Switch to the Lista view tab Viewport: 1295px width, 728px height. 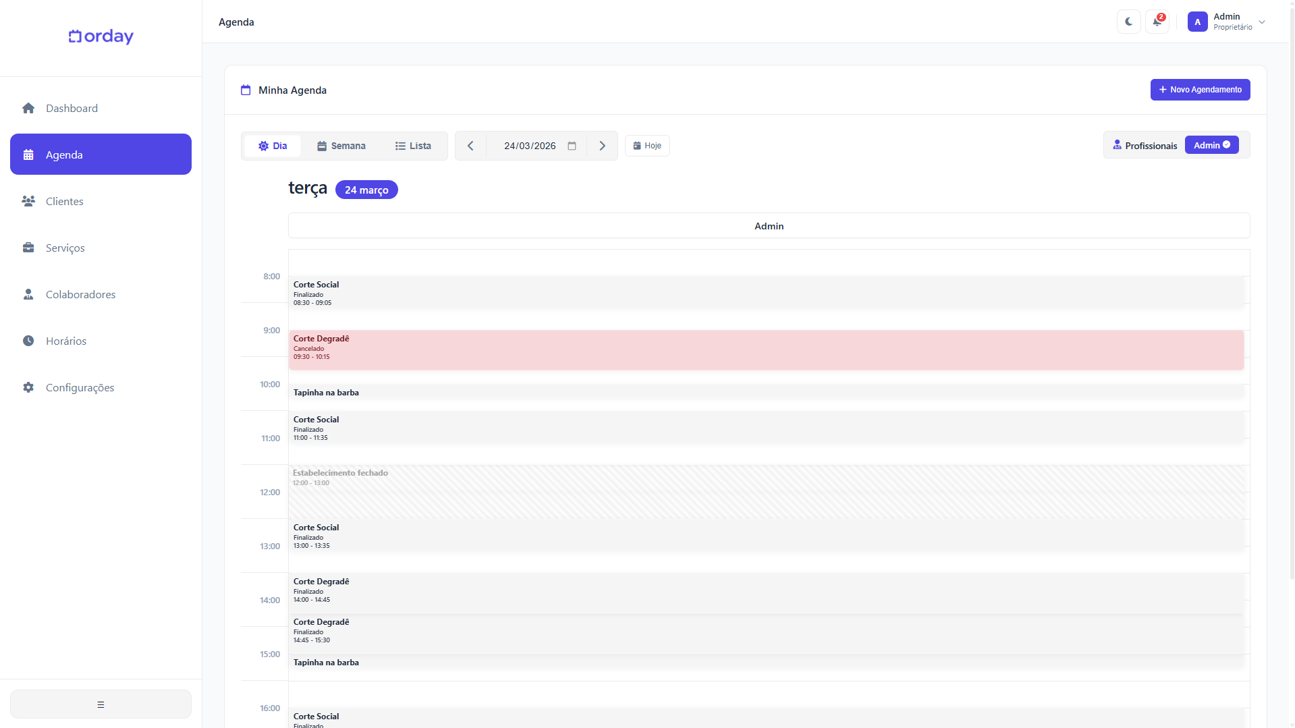pos(413,146)
